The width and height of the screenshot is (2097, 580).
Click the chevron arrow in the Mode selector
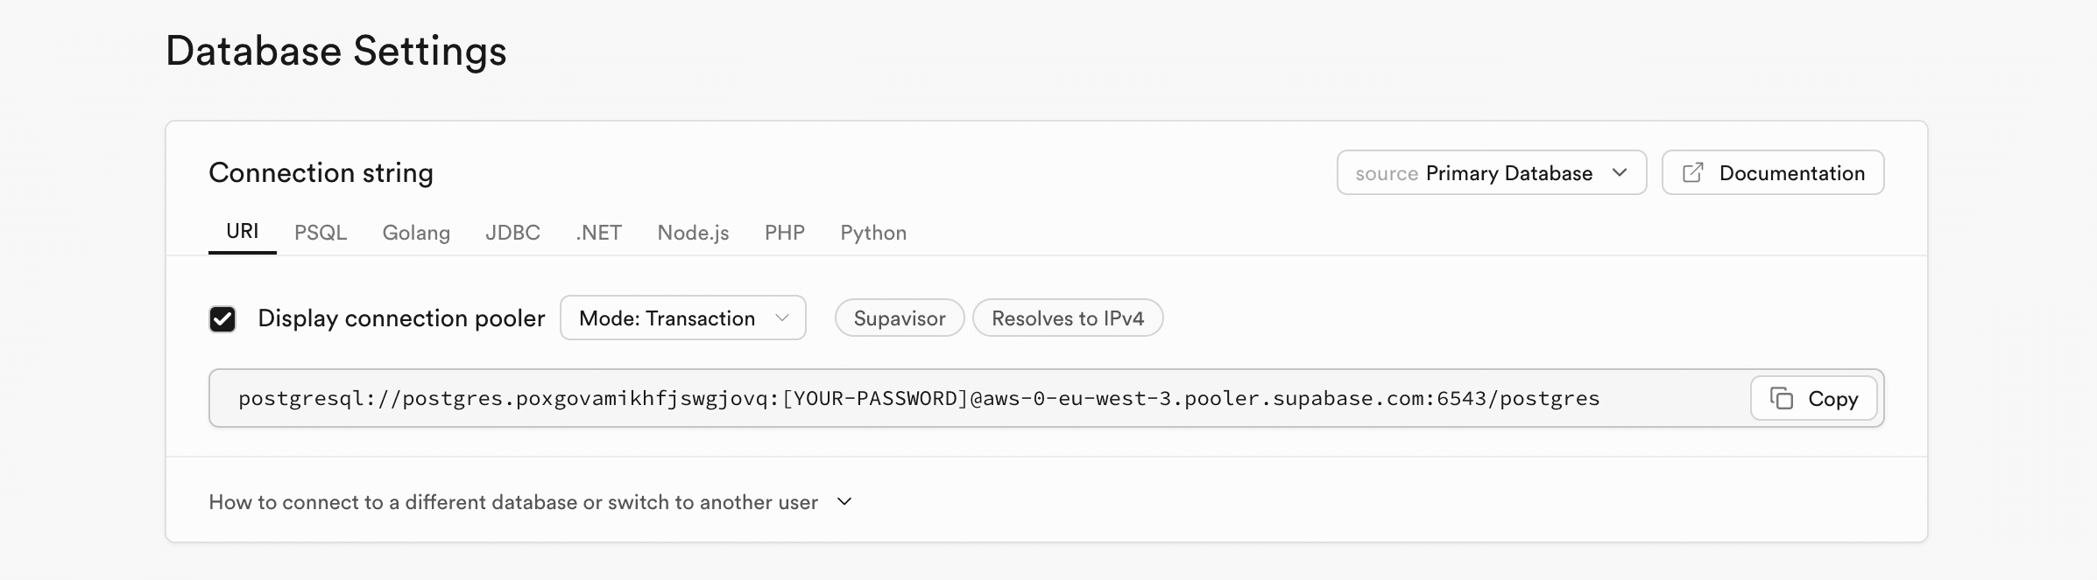[782, 318]
